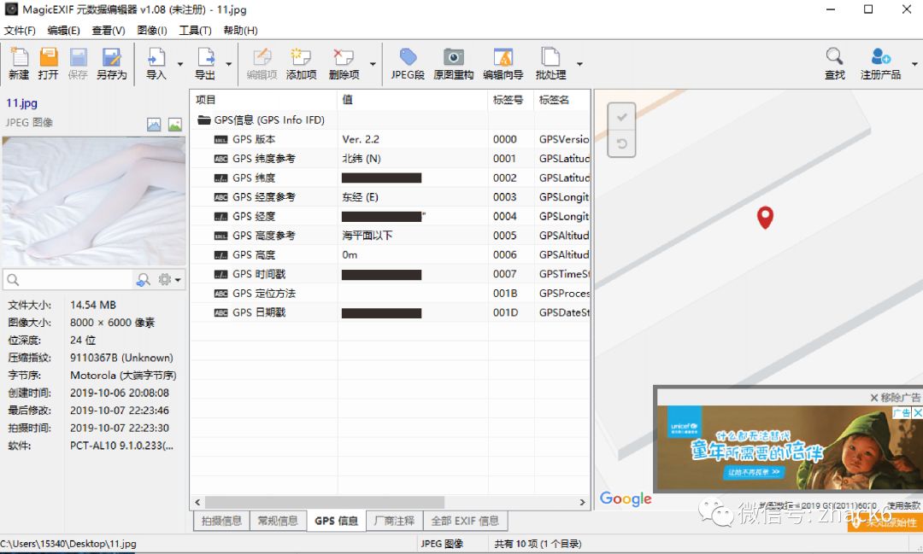Switch to the 厂商注释 tab
This screenshot has width=923, height=554.
[x=393, y=521]
